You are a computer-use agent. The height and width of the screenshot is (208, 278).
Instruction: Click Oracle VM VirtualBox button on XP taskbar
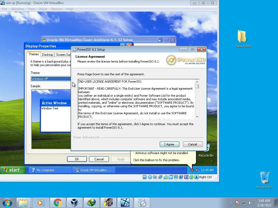tap(94, 170)
